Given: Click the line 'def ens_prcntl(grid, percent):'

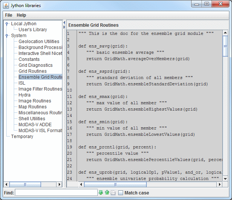Looking at the screenshot, I should [x=117, y=147].
